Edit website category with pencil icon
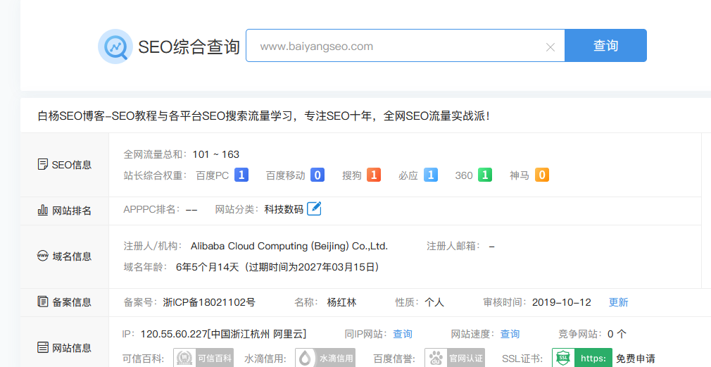Screen dimensions: 711x367 point(314,209)
